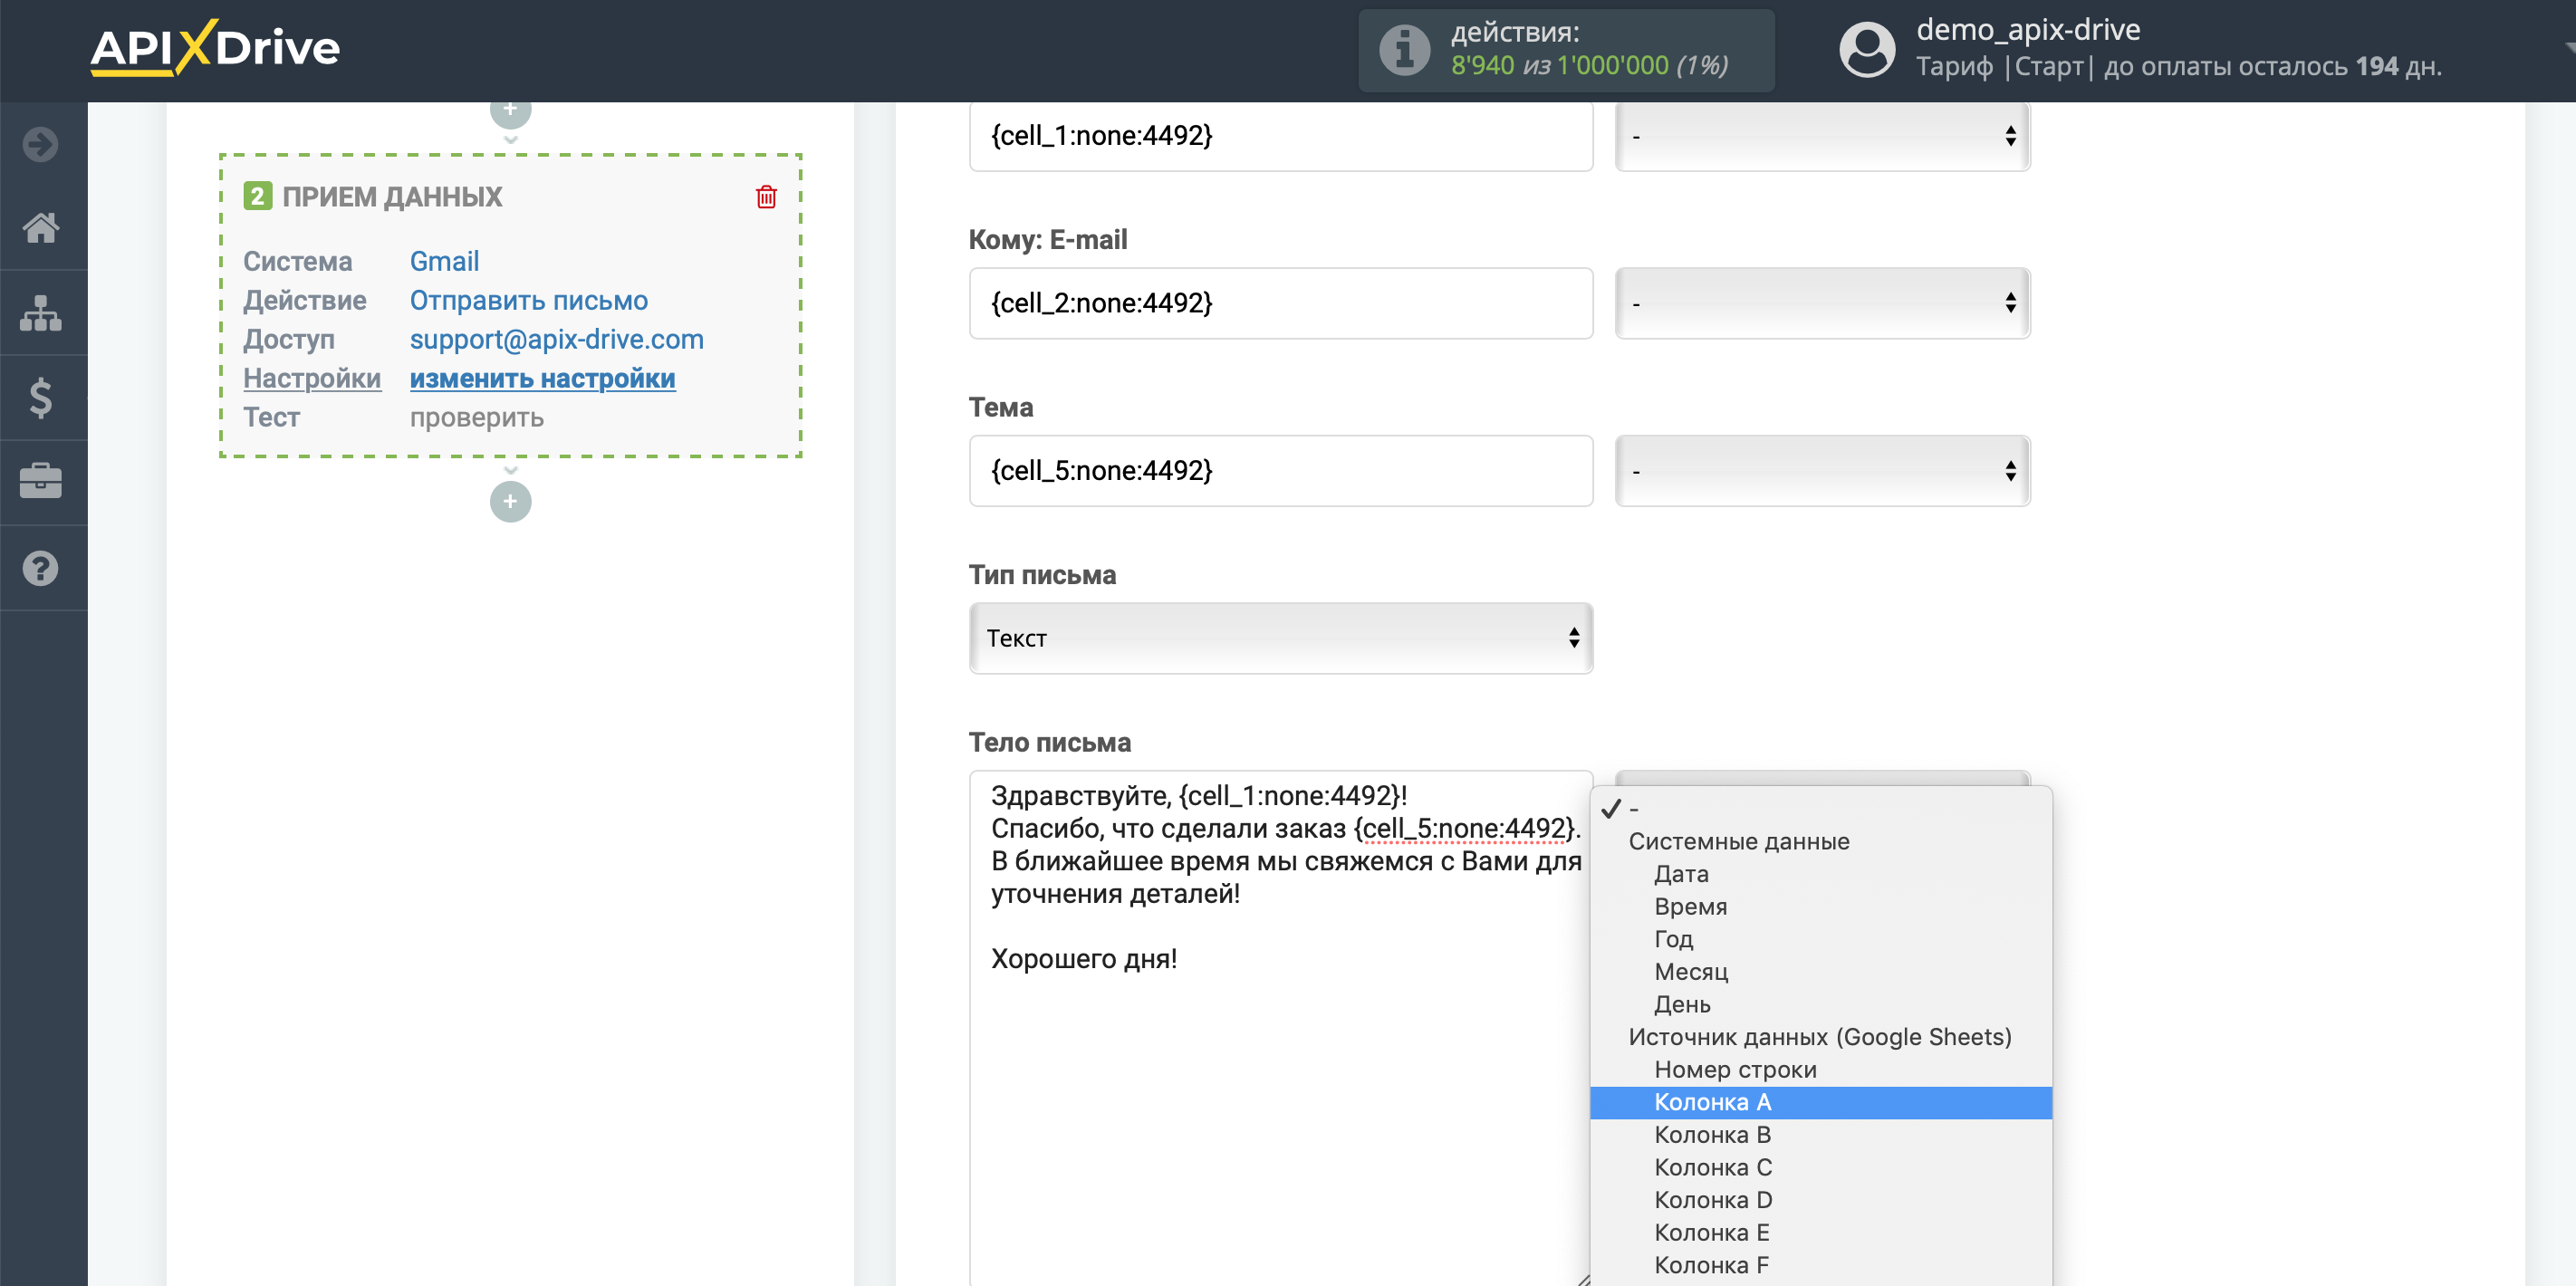Click проверить test link
Viewport: 2576px width, 1286px height.
tap(476, 417)
